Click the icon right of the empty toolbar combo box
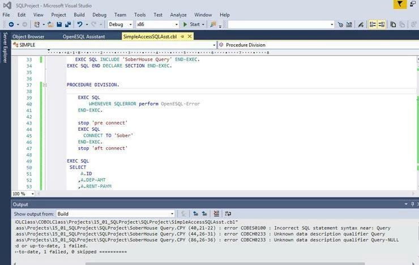This screenshot has width=419, height=265. coord(340,25)
